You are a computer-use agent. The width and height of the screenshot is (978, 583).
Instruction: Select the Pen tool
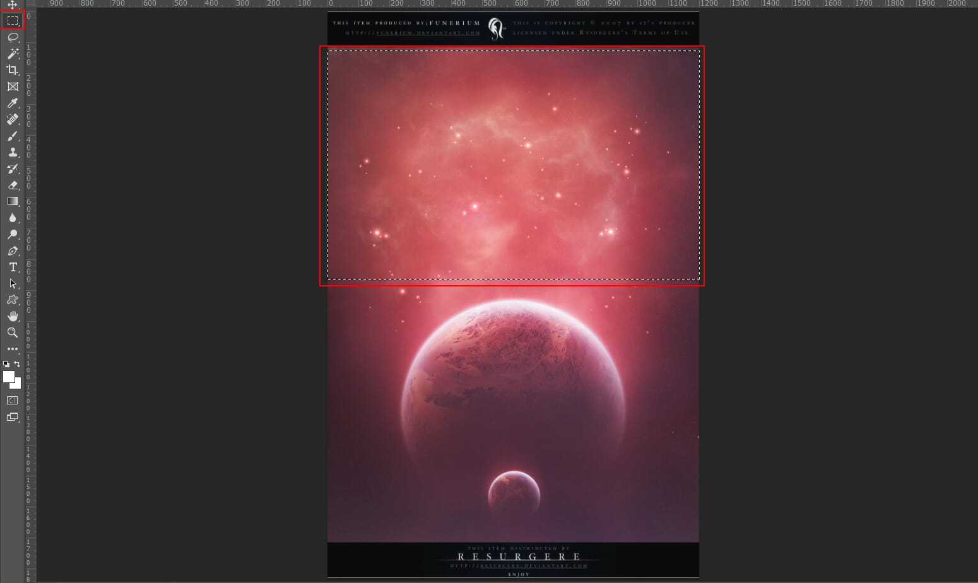12,250
